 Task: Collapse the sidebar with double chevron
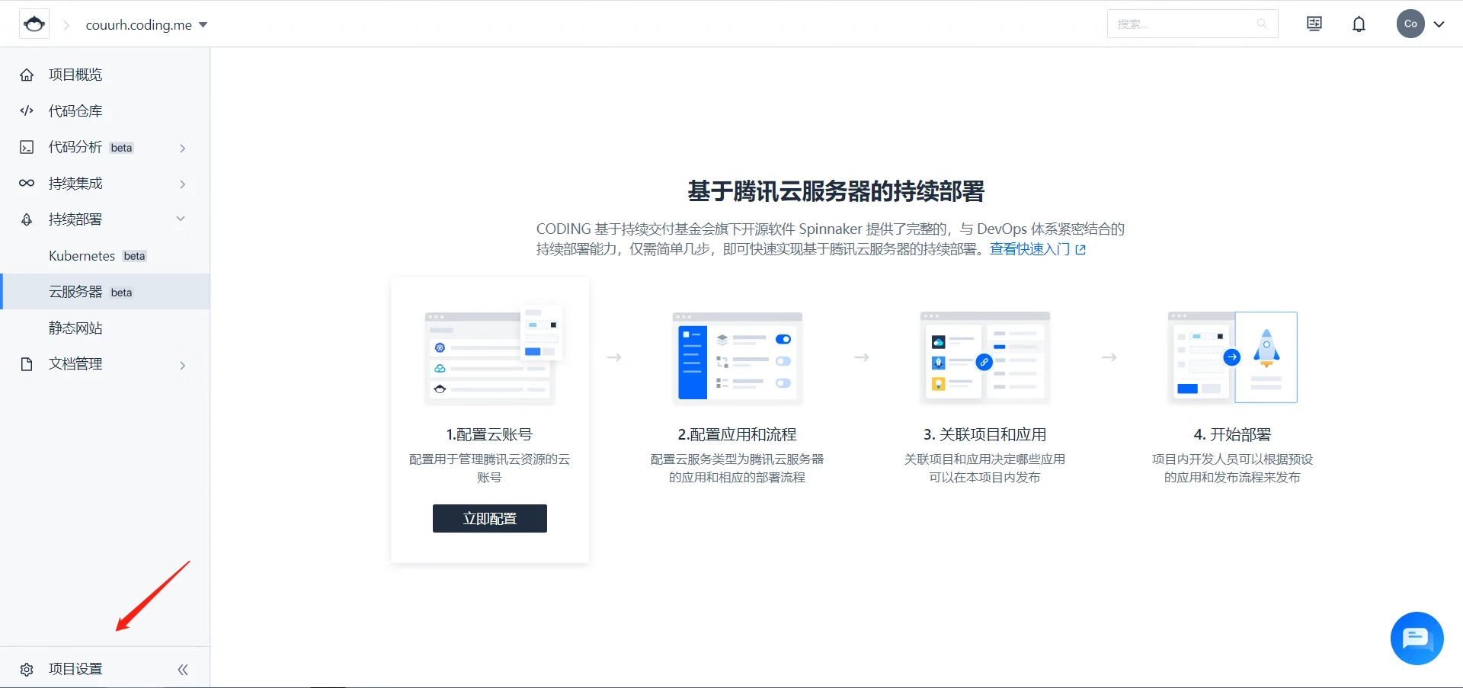click(x=183, y=669)
